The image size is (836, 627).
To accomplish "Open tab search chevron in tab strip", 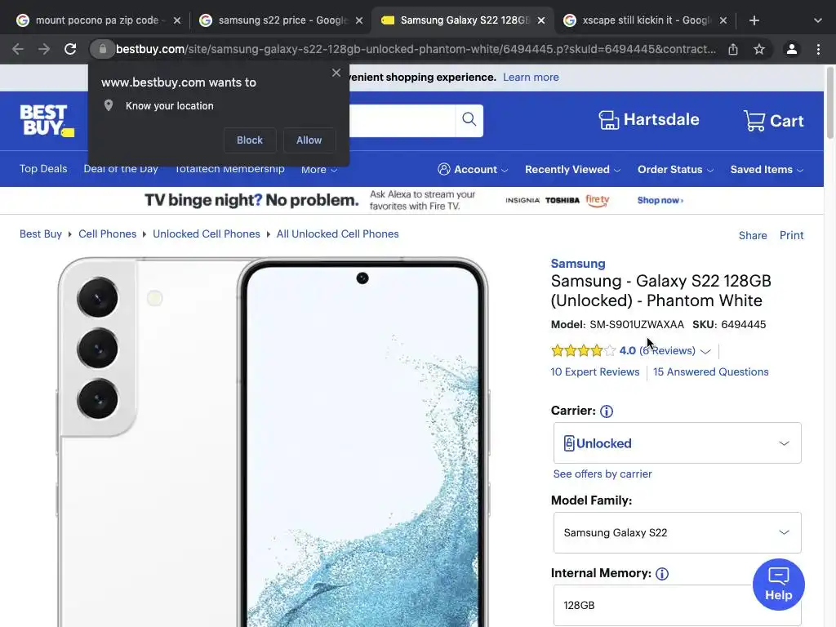I will [x=818, y=20].
